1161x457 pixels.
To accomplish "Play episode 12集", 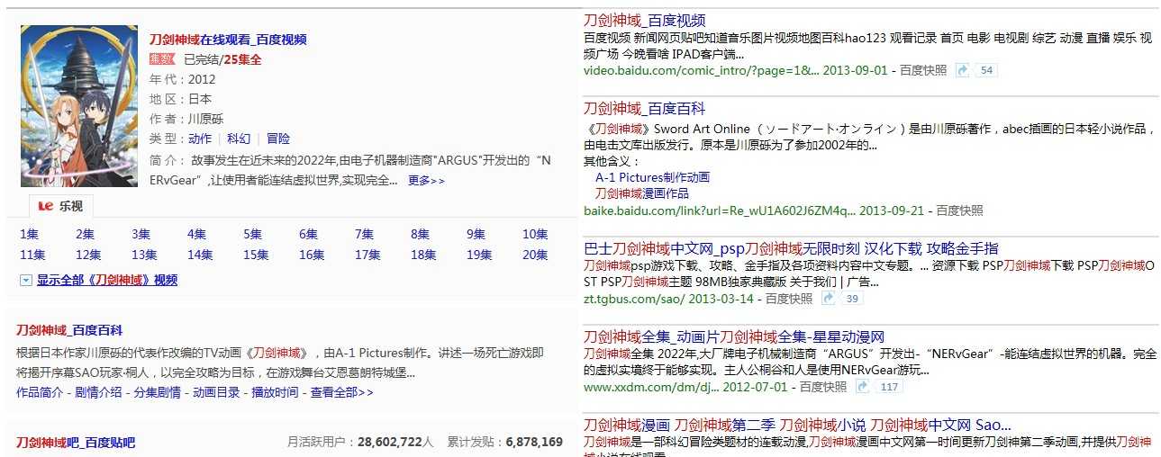I will [x=88, y=255].
